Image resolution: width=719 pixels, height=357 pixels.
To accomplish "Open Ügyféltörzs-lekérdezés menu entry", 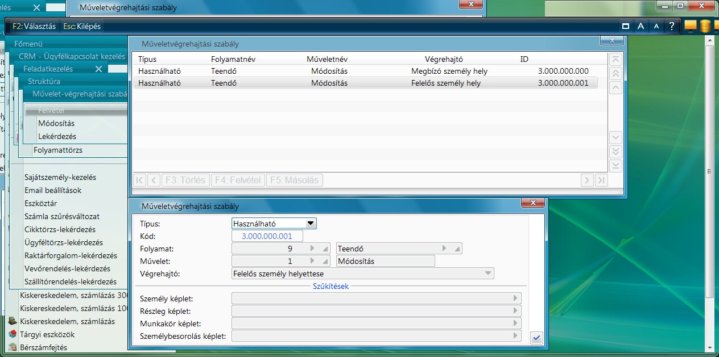I will [64, 242].
